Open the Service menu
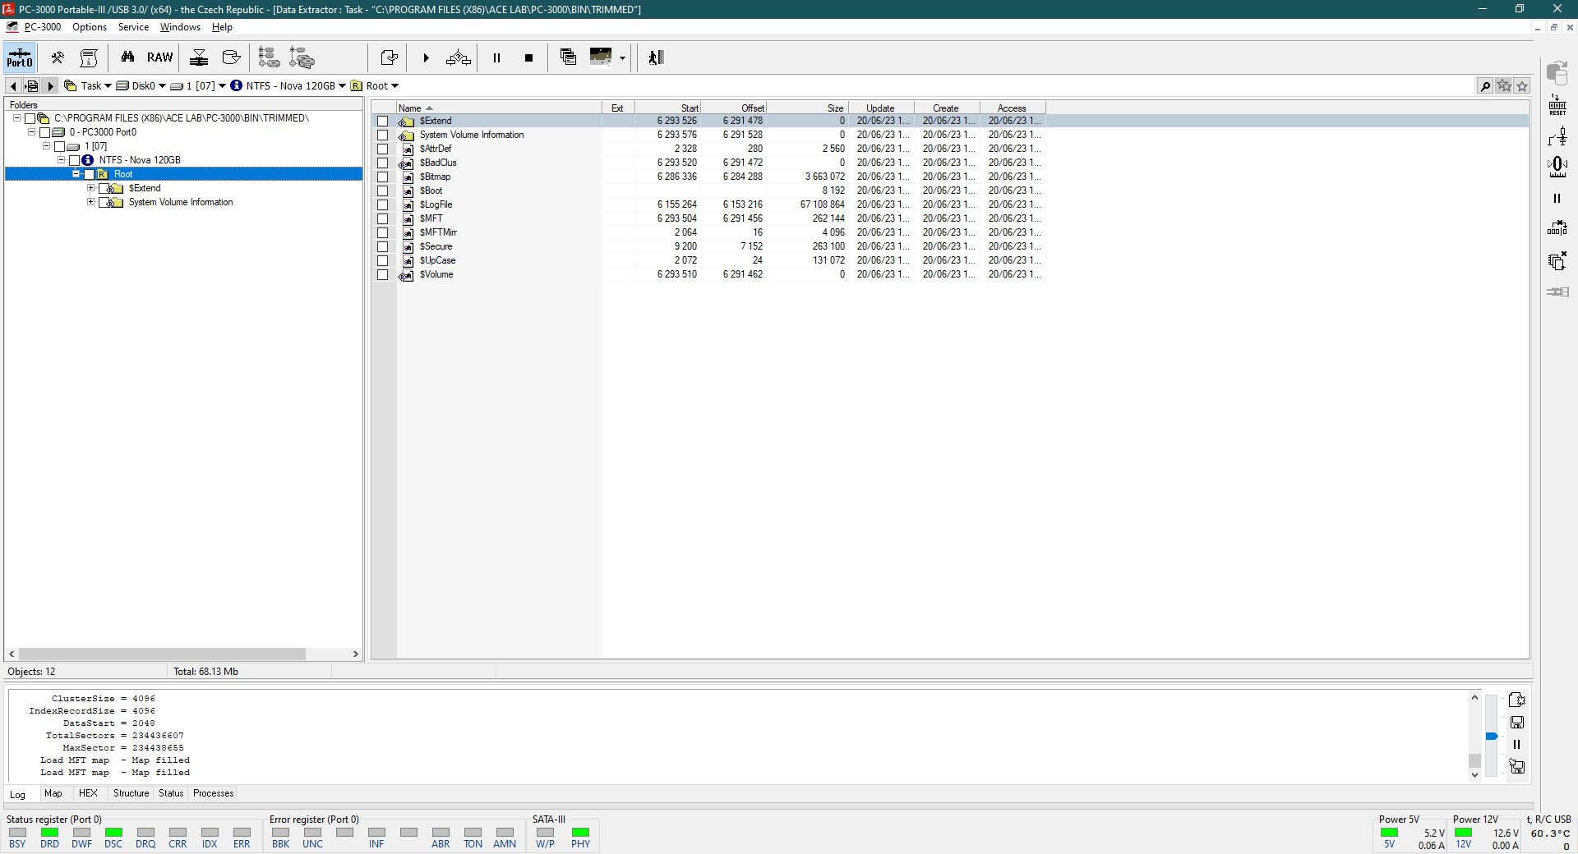The image size is (1578, 854). click(x=133, y=27)
